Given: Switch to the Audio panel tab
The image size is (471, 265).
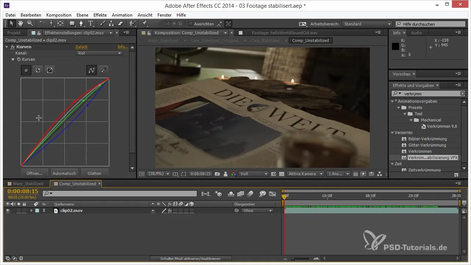Looking at the screenshot, I should click(x=416, y=33).
